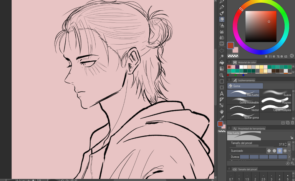Screen dimensions: 295x181
Task: Select the Brush tool icon
Action: (222, 13)
